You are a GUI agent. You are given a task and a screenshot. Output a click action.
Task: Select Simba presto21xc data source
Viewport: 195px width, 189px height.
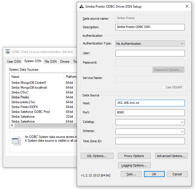coord(23,102)
